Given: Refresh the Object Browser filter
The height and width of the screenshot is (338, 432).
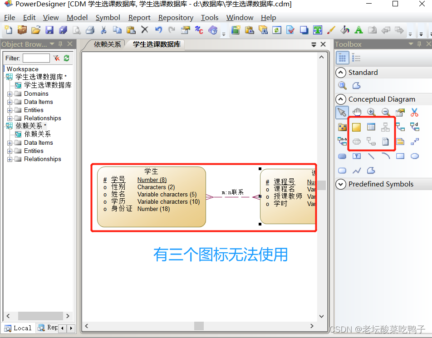Looking at the screenshot, I should pos(66,58).
